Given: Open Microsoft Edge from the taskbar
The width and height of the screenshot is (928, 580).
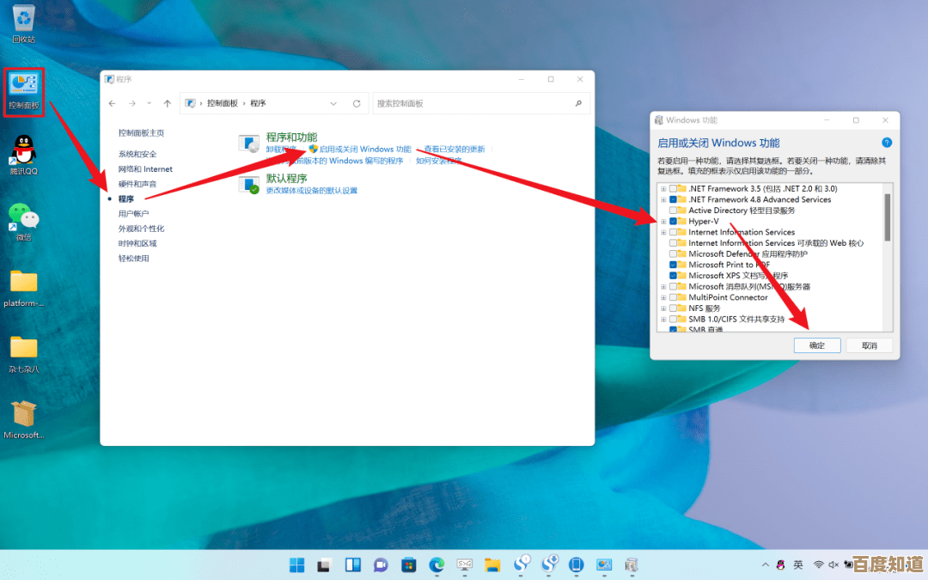Looking at the screenshot, I should click(436, 565).
